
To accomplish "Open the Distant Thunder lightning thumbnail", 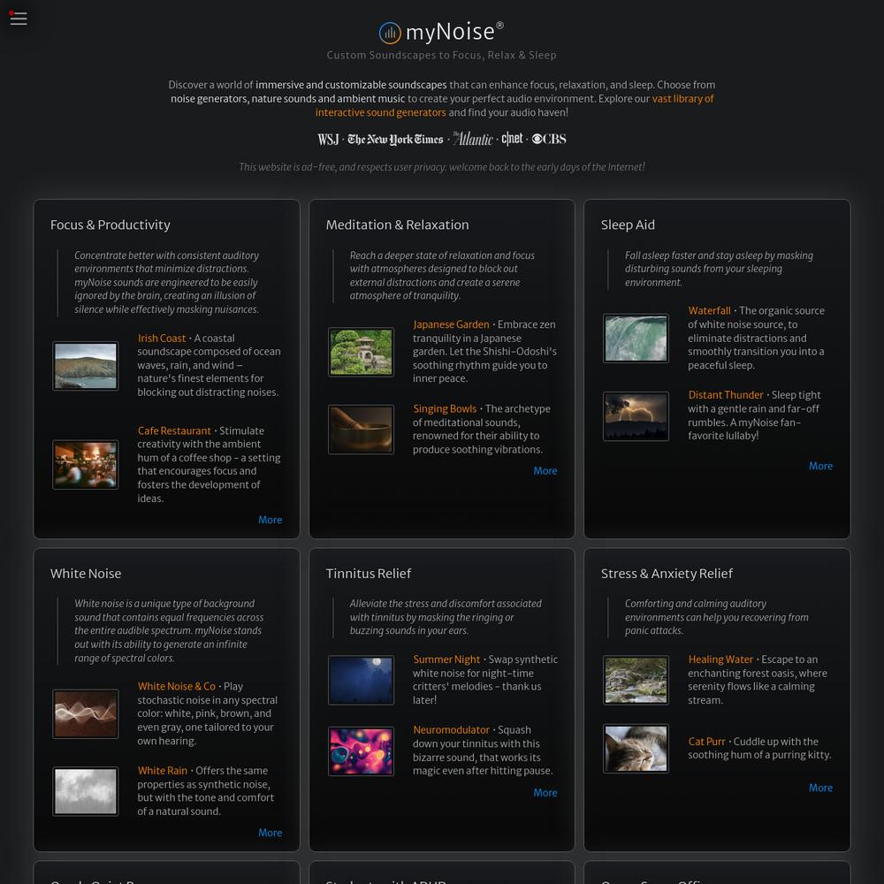I will click(x=636, y=416).
